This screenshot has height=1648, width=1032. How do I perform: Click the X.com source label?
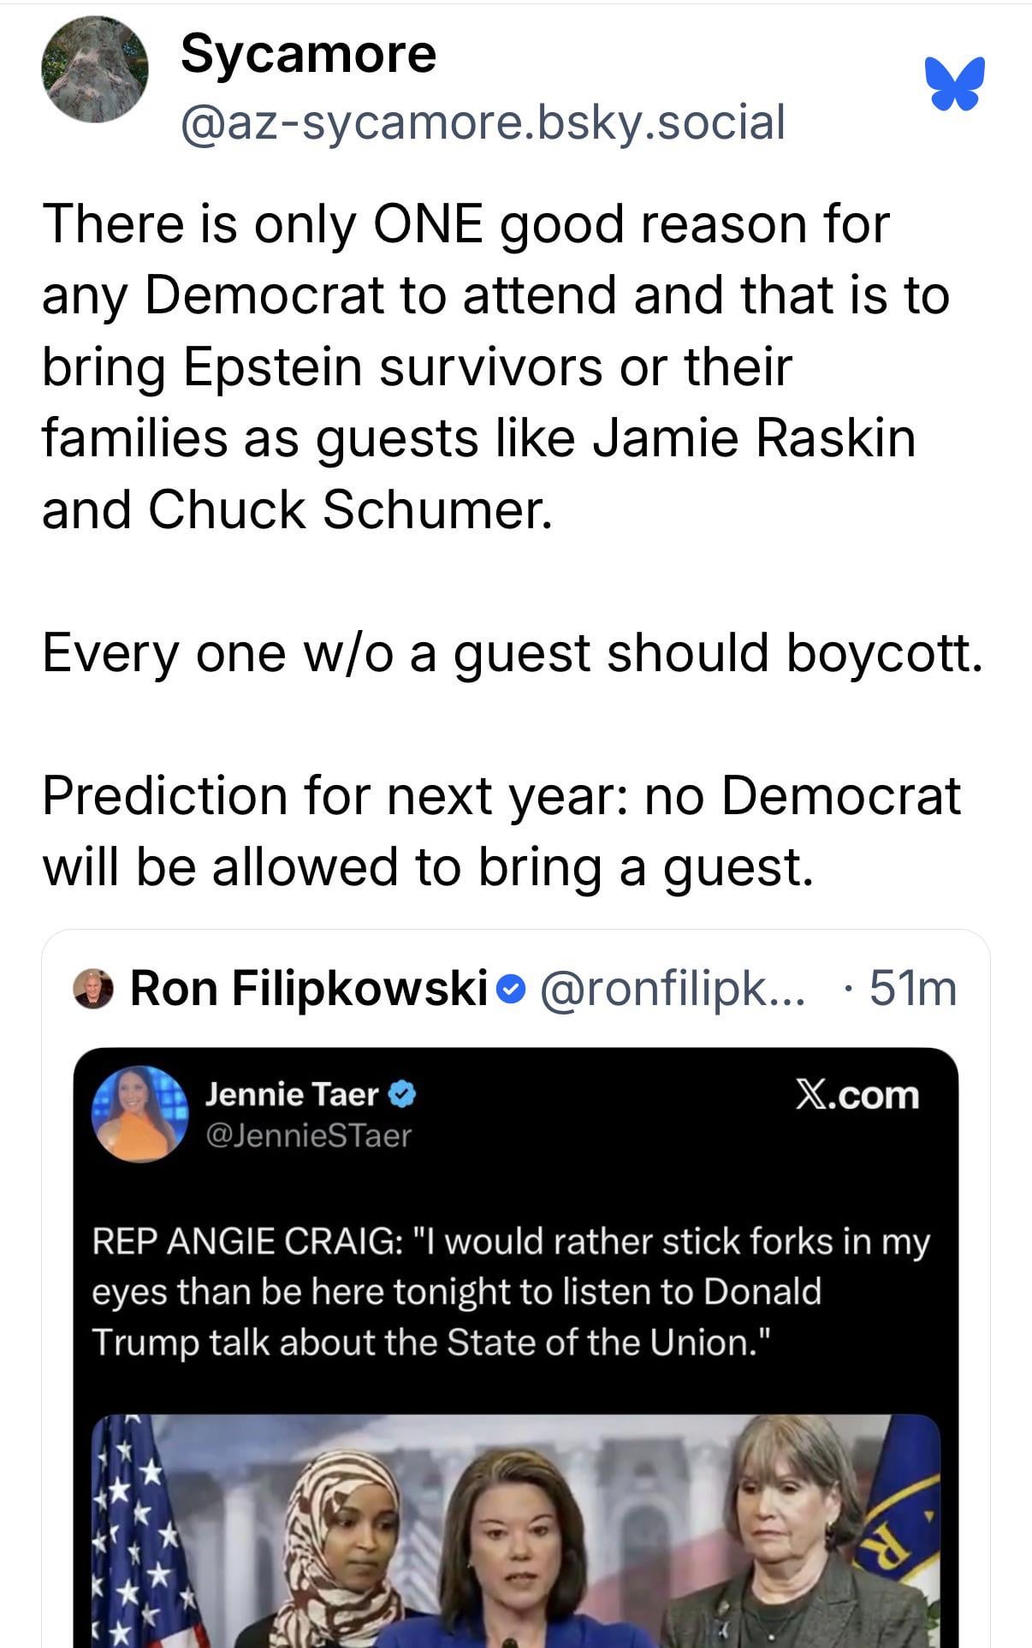point(857,1095)
